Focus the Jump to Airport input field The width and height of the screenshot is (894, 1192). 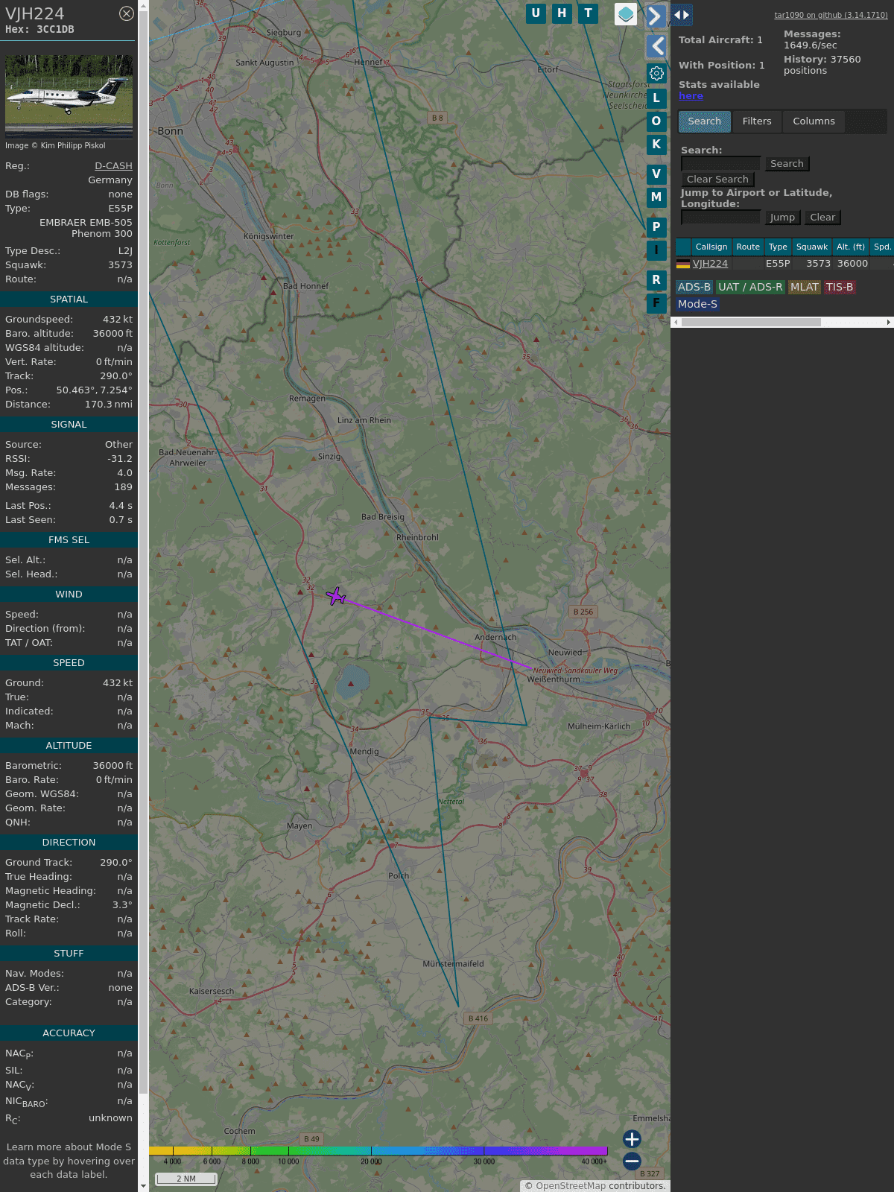pos(720,218)
